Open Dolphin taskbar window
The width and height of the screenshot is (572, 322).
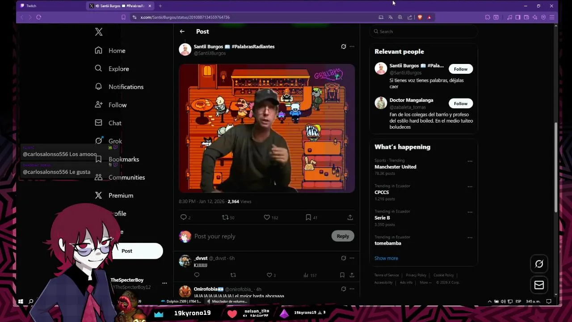point(181,301)
